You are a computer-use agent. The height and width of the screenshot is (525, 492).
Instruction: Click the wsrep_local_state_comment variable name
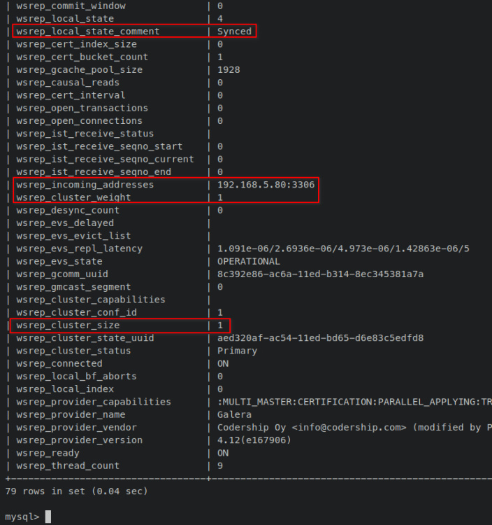coord(88,31)
